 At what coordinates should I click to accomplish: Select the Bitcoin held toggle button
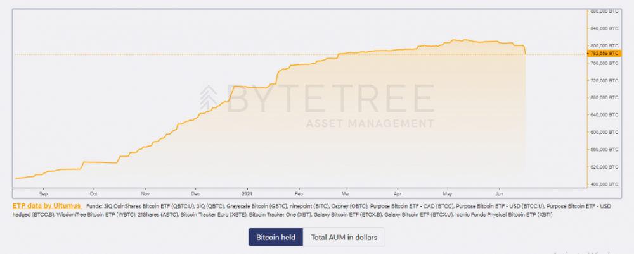point(275,238)
